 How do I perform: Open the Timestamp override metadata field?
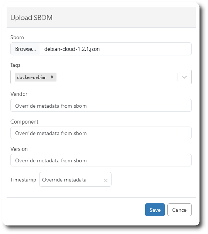pyautogui.click(x=75, y=179)
